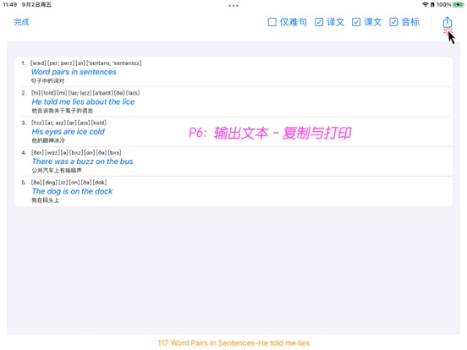Select sentence 'There was a buzz on the bus'
This screenshot has width=467, height=350.
(83, 161)
